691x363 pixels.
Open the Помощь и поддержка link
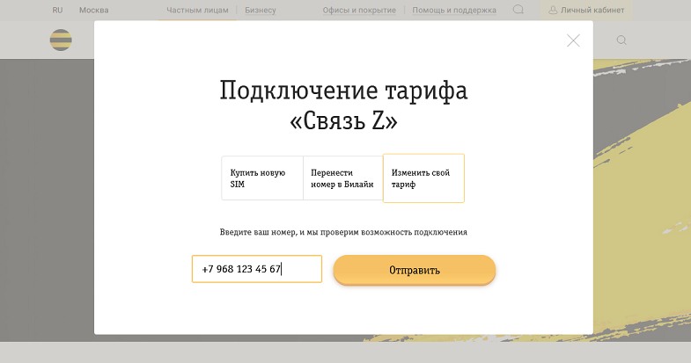[456, 10]
